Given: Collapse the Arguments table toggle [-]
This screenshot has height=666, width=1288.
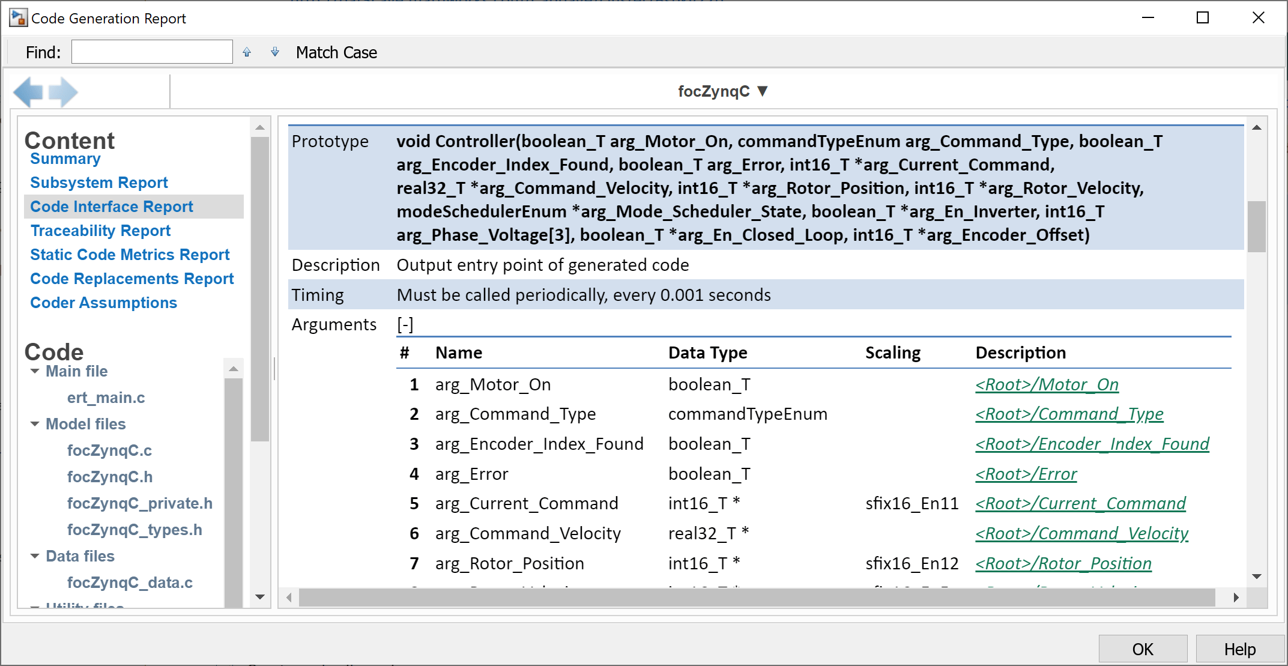Looking at the screenshot, I should tap(405, 325).
